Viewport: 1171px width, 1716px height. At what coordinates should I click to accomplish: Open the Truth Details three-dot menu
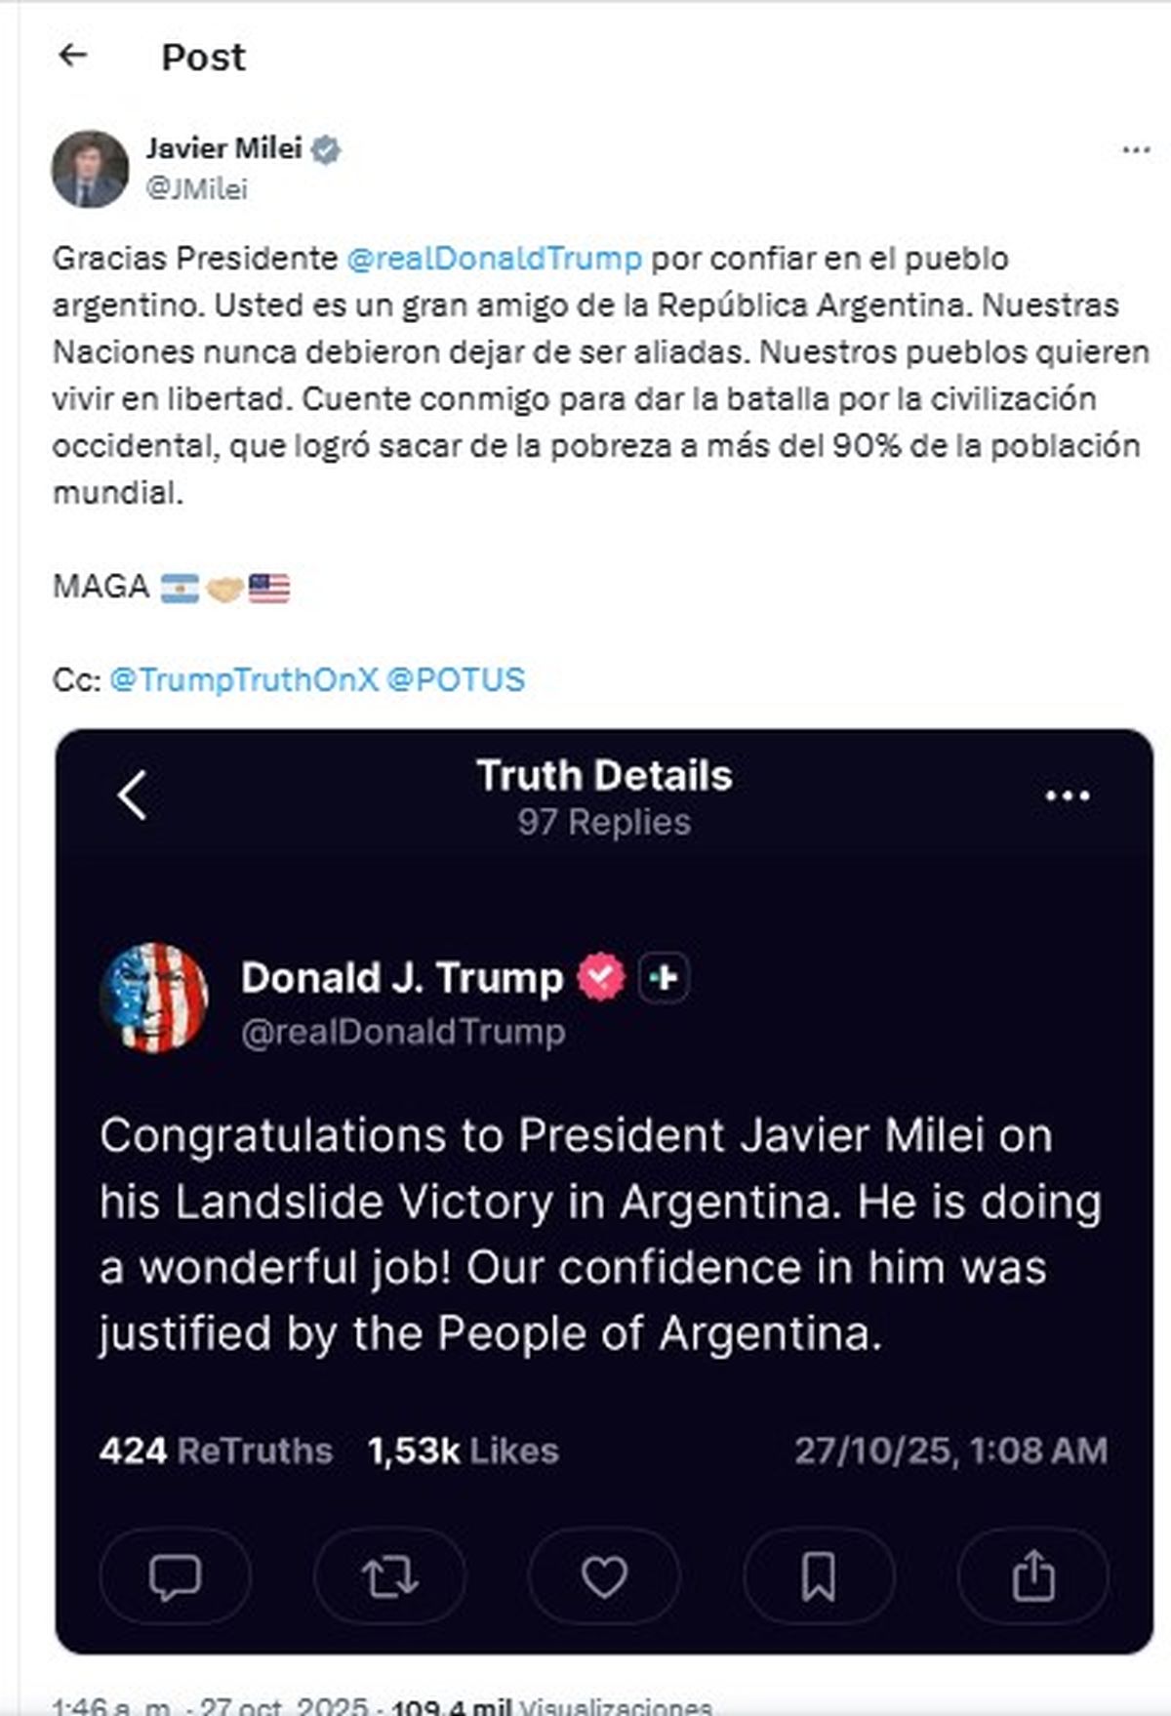pos(1067,796)
